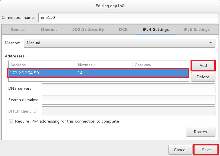The width and height of the screenshot is (220, 156).
Task: Click the Add address button
Action: [203, 65]
